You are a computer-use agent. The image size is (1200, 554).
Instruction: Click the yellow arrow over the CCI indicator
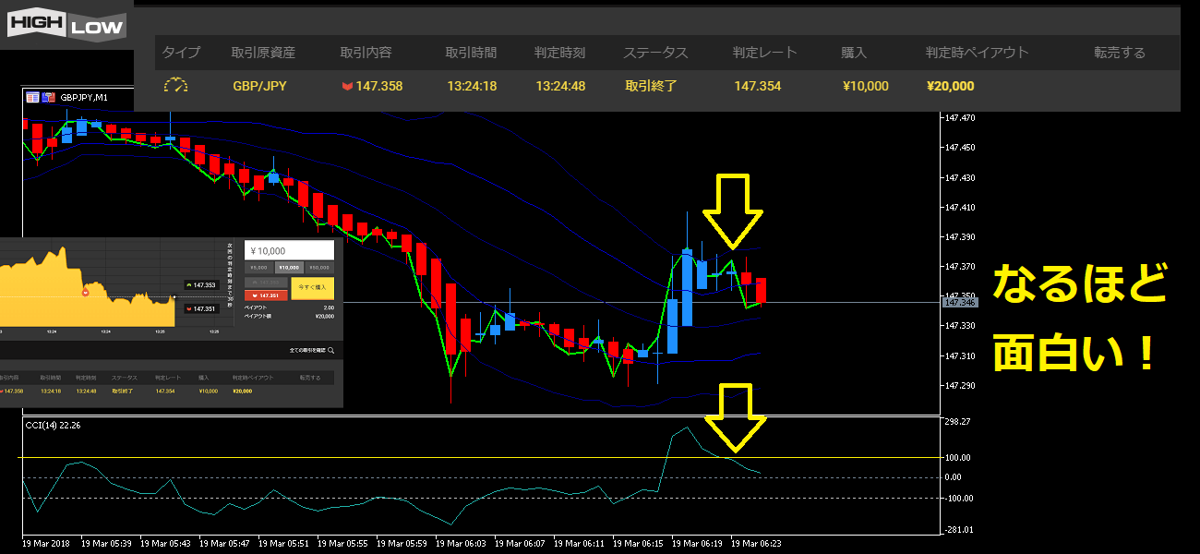tap(736, 415)
